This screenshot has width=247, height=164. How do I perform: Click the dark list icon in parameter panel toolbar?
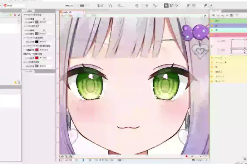tap(232, 15)
